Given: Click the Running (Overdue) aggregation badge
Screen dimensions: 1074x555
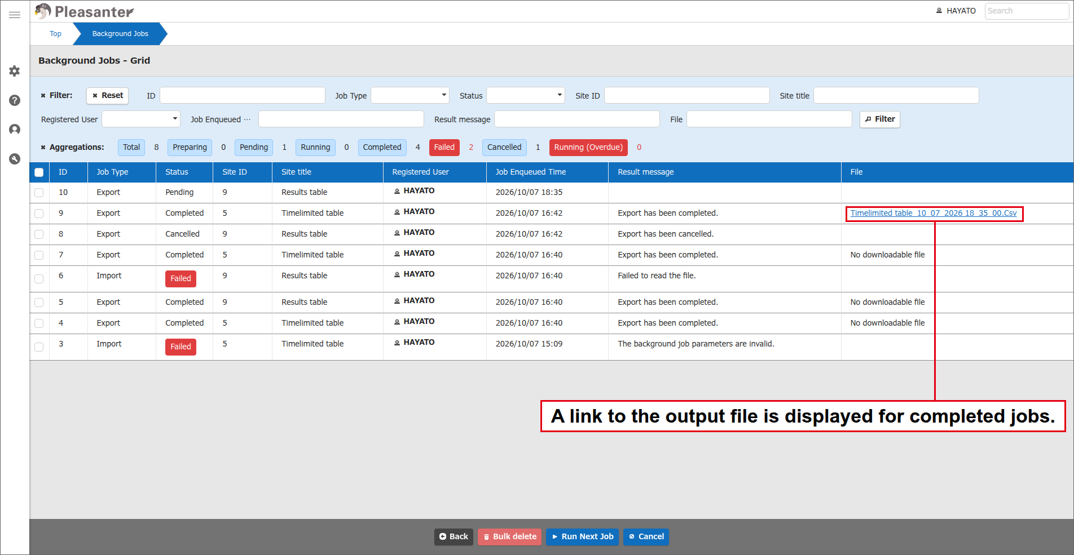Looking at the screenshot, I should coord(588,148).
